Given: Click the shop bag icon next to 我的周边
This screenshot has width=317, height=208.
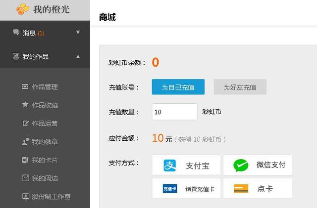Looking at the screenshot, I should coord(25,178).
